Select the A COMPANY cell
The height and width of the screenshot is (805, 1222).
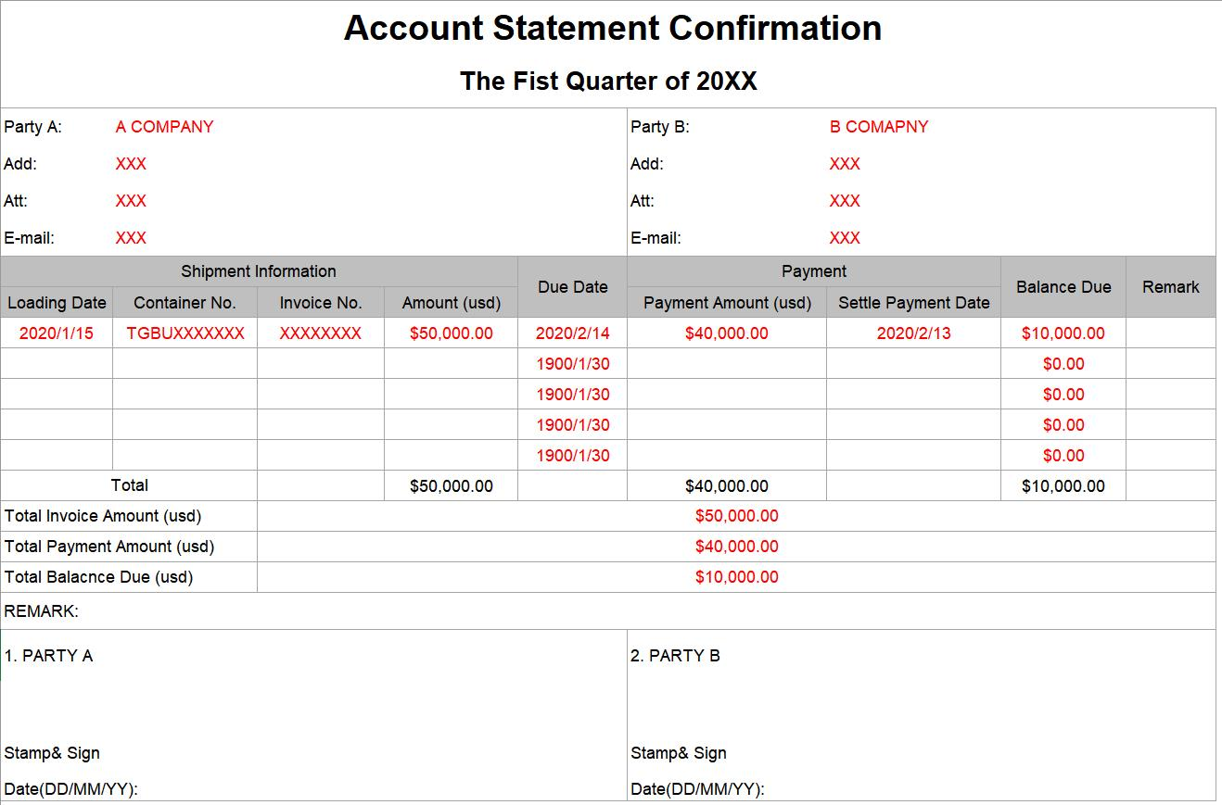coord(164,127)
